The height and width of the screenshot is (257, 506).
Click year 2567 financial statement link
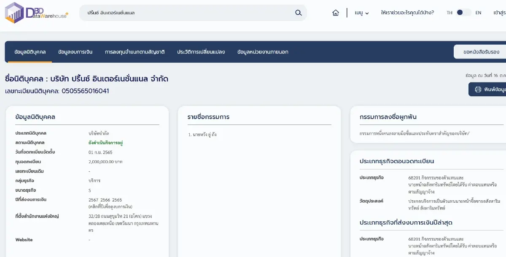point(93,200)
